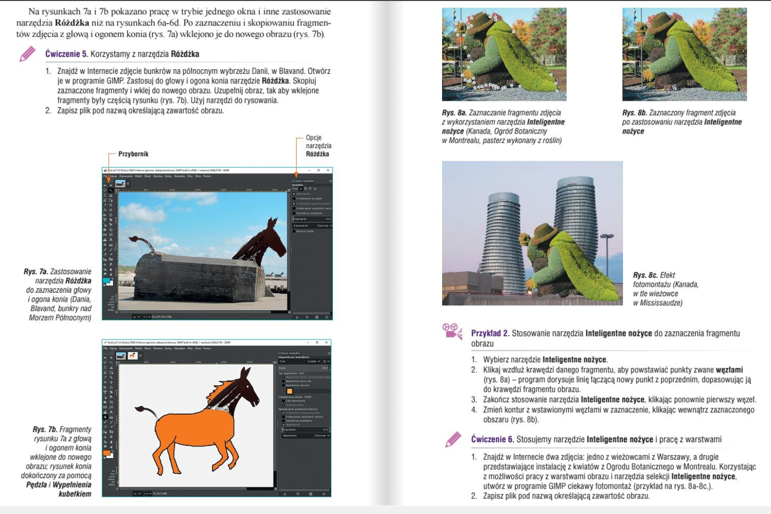The width and height of the screenshot is (771, 514).
Task: Choose the Crop tool in Rys. 7a toolbox
Action: [111, 215]
